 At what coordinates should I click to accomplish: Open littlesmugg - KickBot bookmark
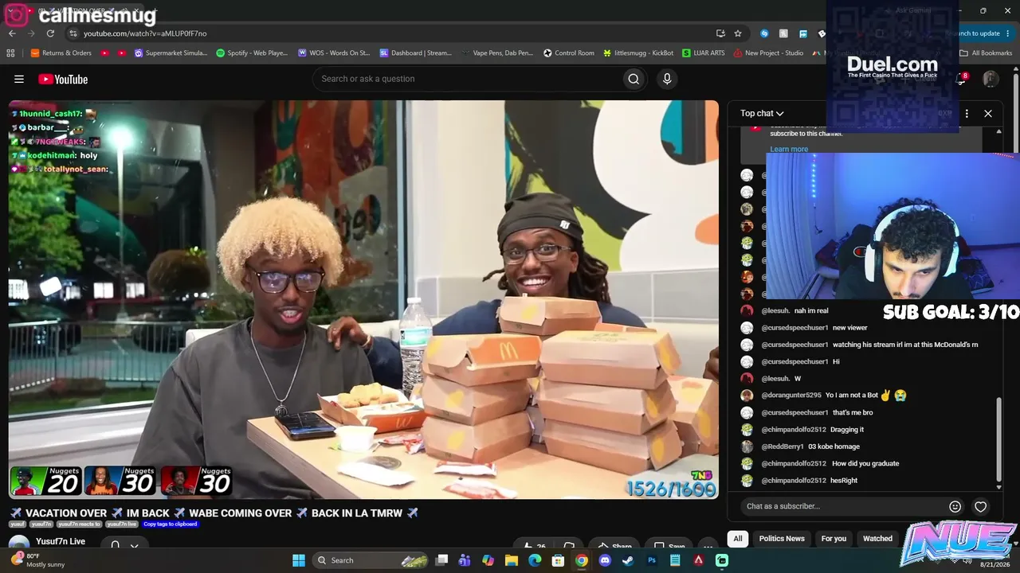click(638, 53)
